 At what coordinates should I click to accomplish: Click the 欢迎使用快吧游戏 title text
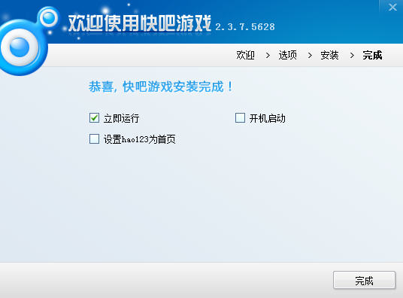coord(140,23)
